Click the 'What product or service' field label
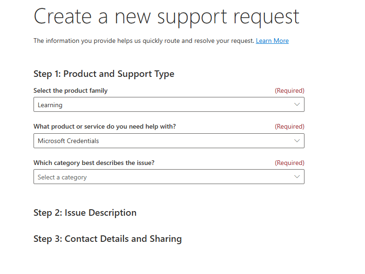Viewport: 365px width, 274px height. click(x=105, y=127)
